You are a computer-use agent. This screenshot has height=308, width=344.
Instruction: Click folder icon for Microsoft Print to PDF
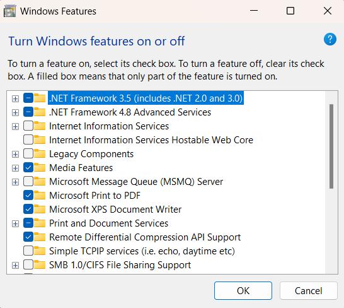point(40,196)
